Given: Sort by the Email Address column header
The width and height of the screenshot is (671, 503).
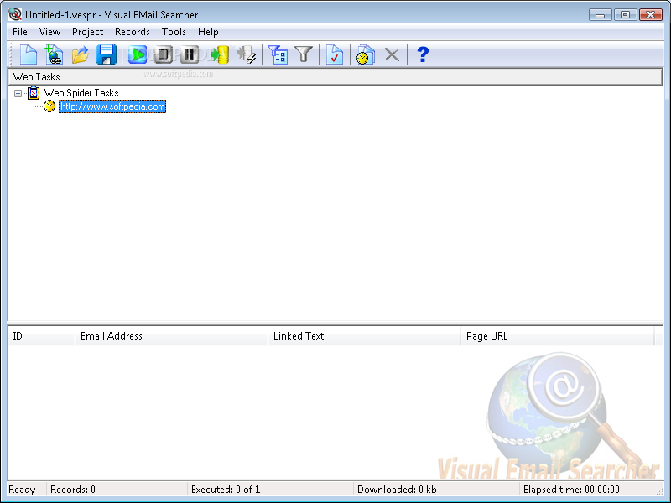Looking at the screenshot, I should click(x=171, y=336).
